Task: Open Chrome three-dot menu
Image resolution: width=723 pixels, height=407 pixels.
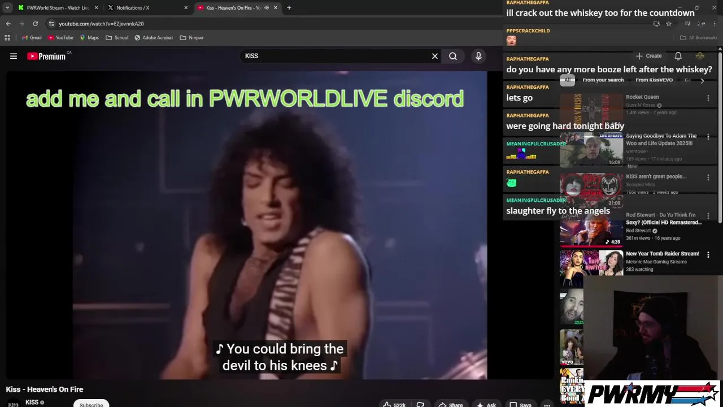Action: point(715,24)
